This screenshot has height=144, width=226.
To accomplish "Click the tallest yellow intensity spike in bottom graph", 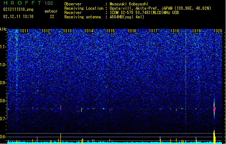I will 214,137.
